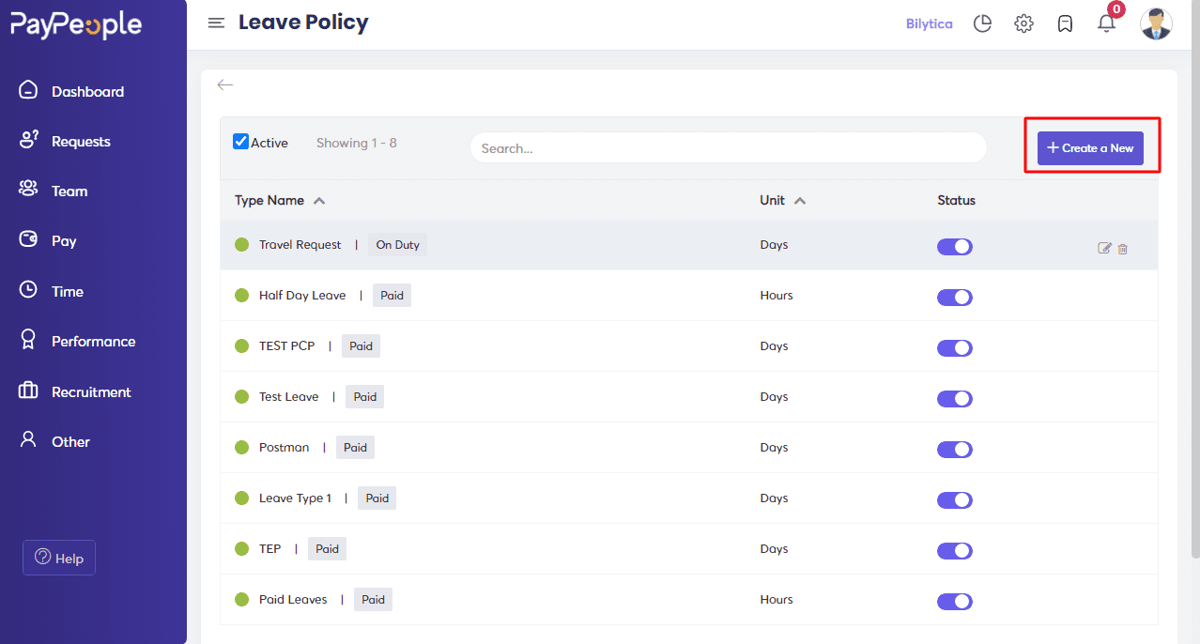This screenshot has width=1200, height=644.
Task: Select the Travel Request row name
Action: point(300,245)
